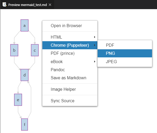This screenshot has width=157, height=133.
Task: Select PDF (prince) export option
Action: click(x=63, y=53)
